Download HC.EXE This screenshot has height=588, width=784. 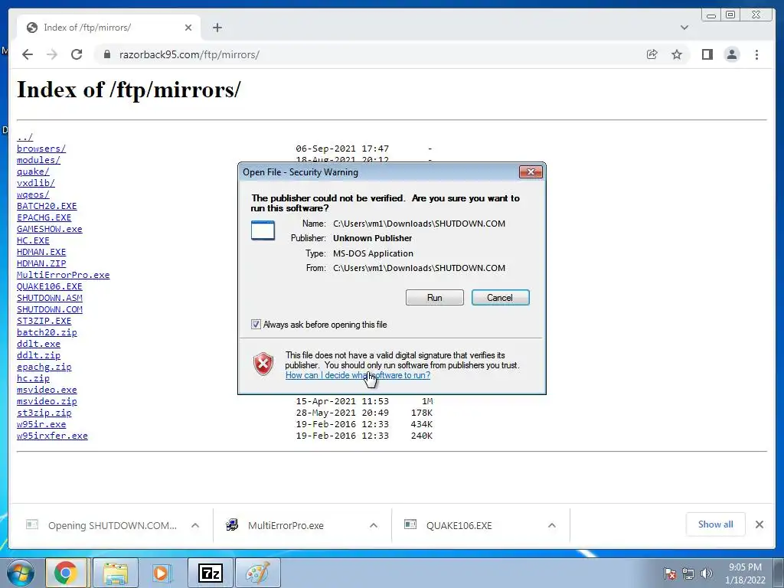[33, 240]
